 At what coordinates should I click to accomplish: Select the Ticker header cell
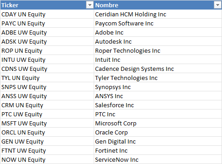tap(47, 5)
